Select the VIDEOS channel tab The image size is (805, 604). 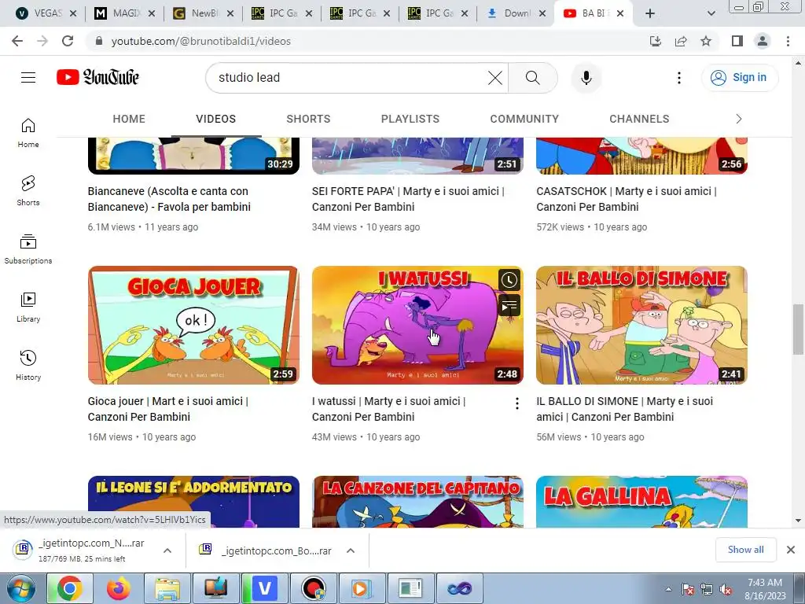pos(215,120)
